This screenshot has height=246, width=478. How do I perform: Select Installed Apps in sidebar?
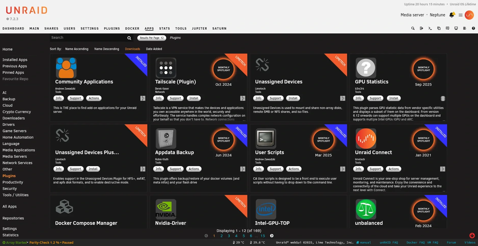[15, 60]
